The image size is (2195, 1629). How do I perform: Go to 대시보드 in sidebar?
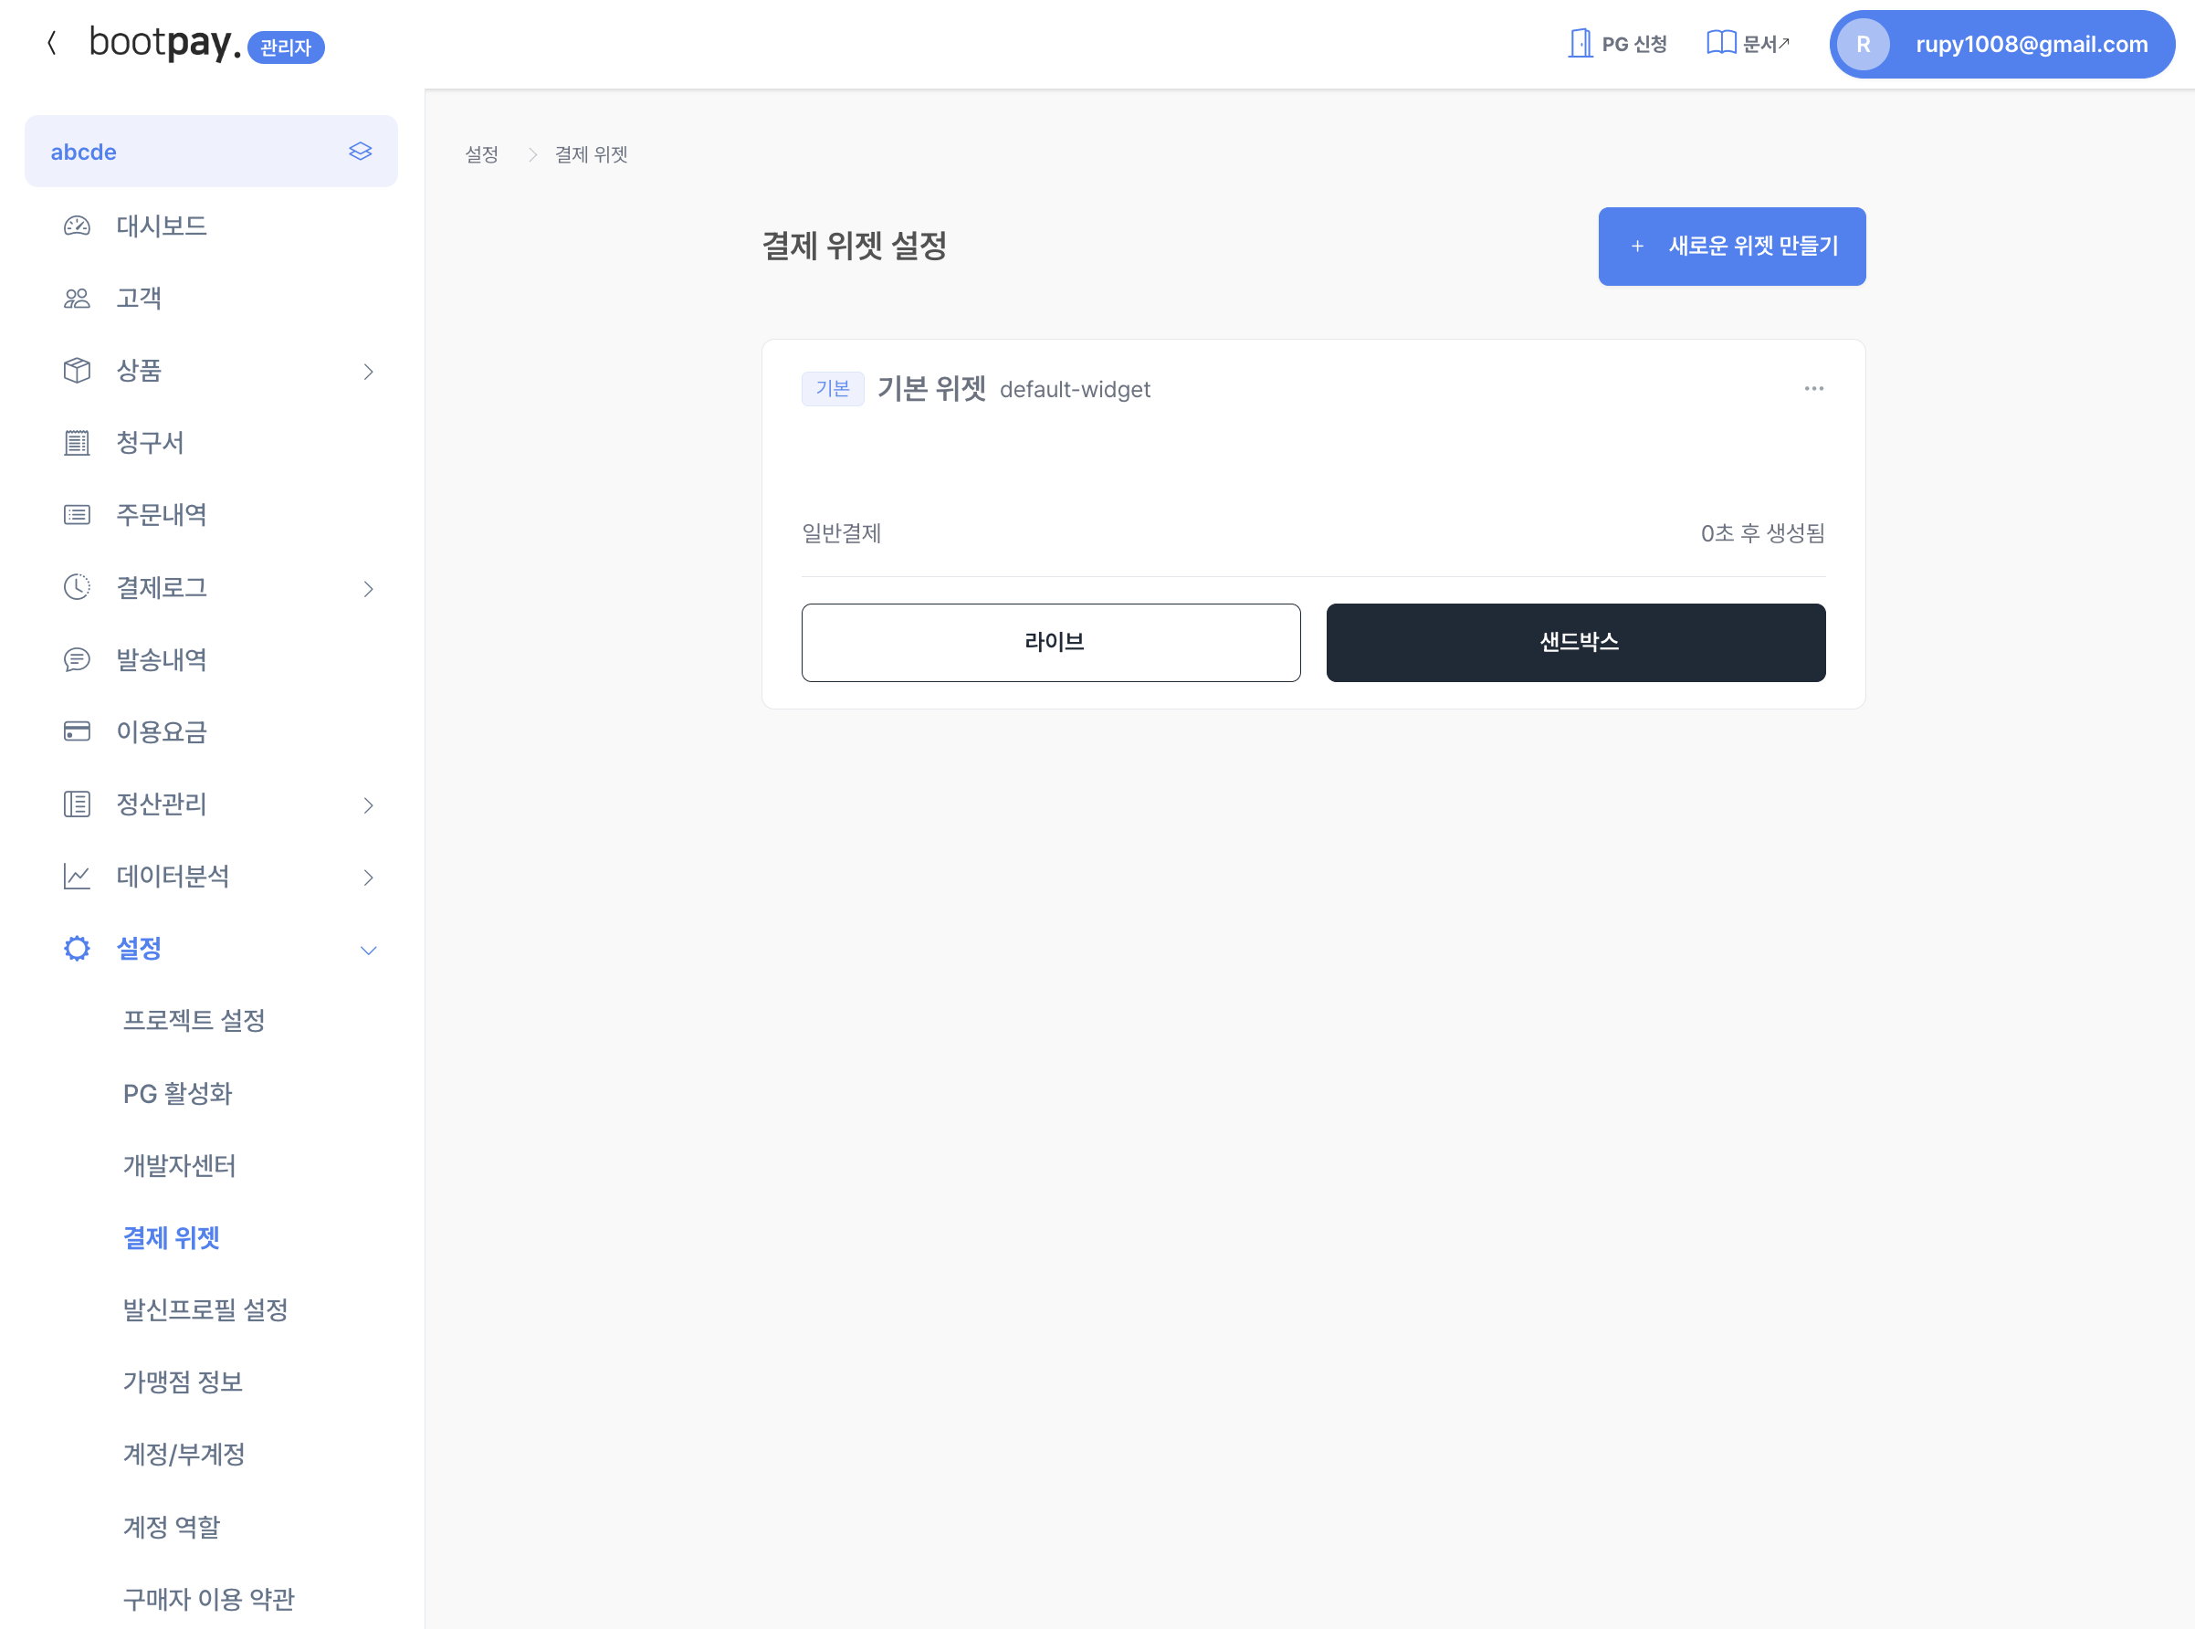[162, 226]
